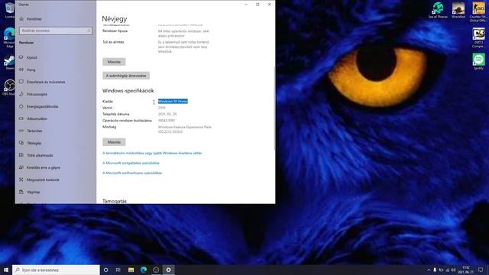
Task: Open the Hang sound settings
Action: coord(31,70)
